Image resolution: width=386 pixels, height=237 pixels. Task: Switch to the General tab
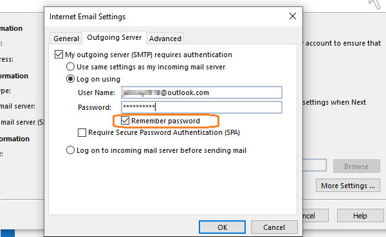66,39
